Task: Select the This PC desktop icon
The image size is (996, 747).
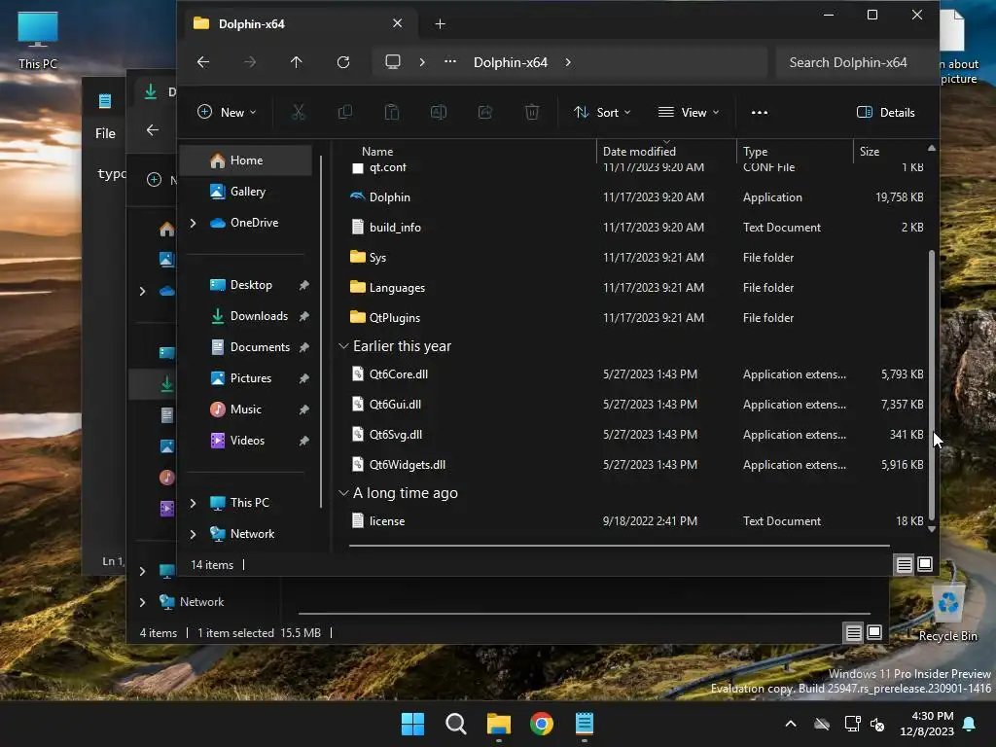Action: [38, 40]
